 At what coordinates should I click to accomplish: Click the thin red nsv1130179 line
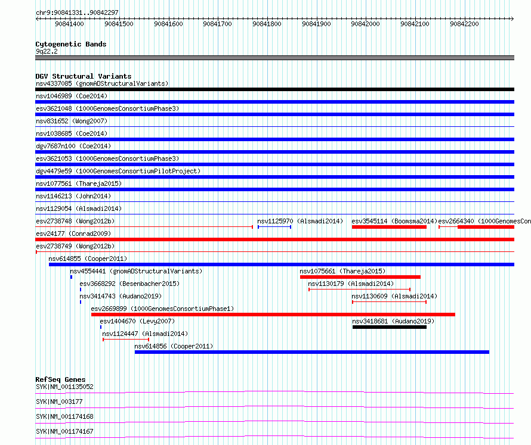(359, 290)
